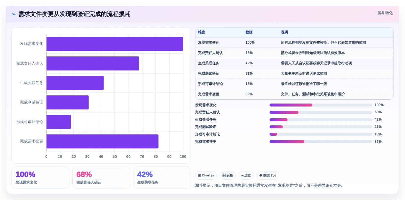Viewport: 405px width, 200px height.
Task: Click the 完成测试验证 label on the chart y-axis
Action: (32, 102)
